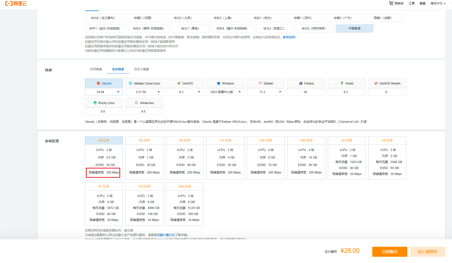Viewport: 452px width, 263px height.
Task: Select CentOS Stream version 9
Action: point(387,92)
